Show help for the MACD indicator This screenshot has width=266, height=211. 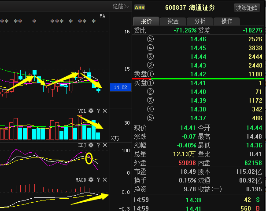tap(98, 180)
